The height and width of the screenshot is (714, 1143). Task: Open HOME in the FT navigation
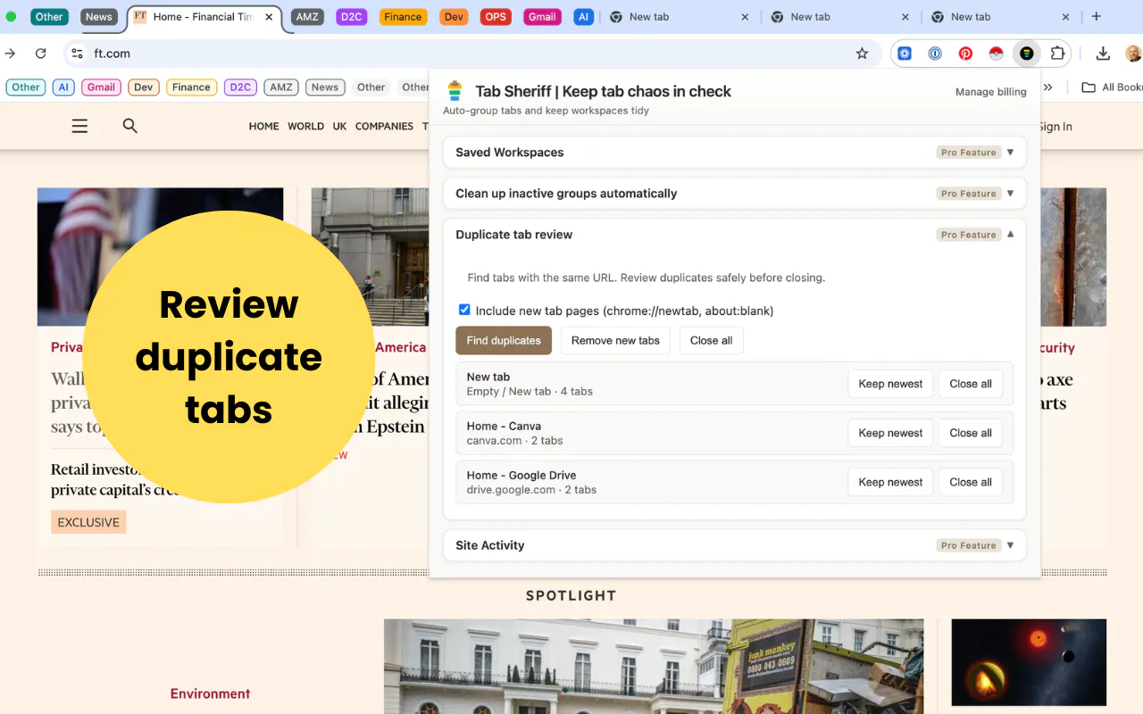tap(263, 127)
